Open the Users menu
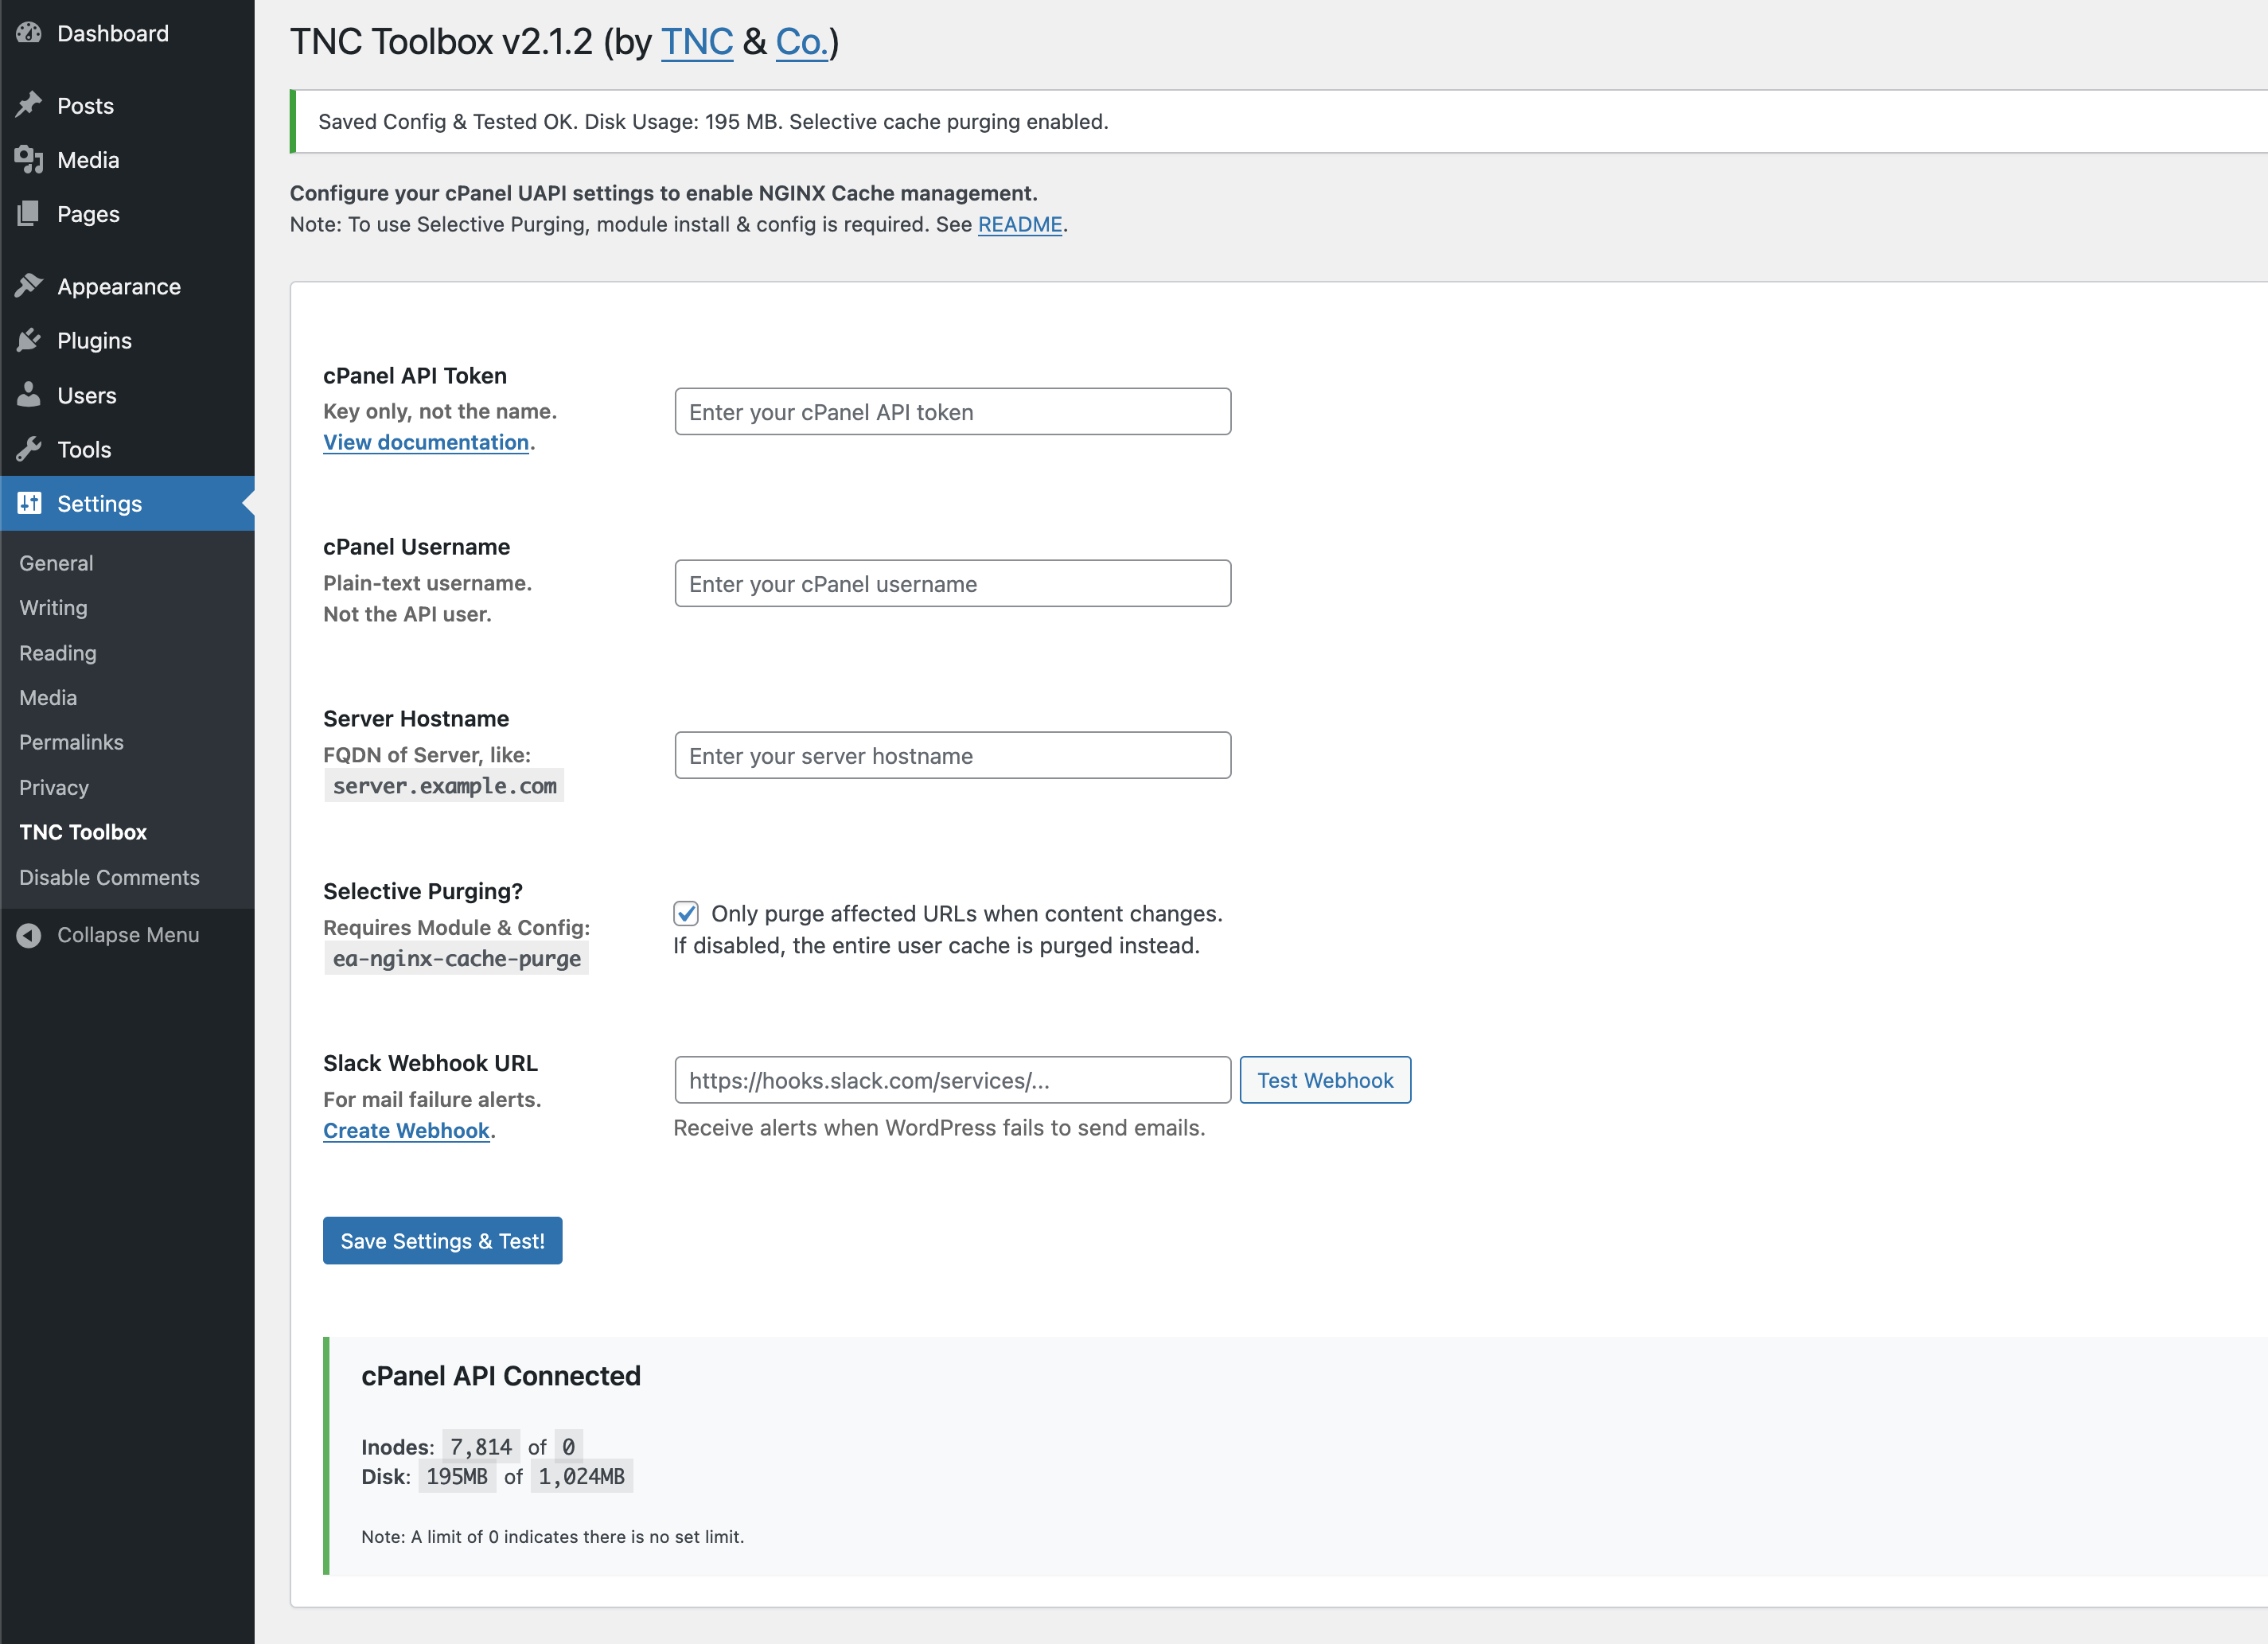2268x1644 pixels. pyautogui.click(x=127, y=395)
